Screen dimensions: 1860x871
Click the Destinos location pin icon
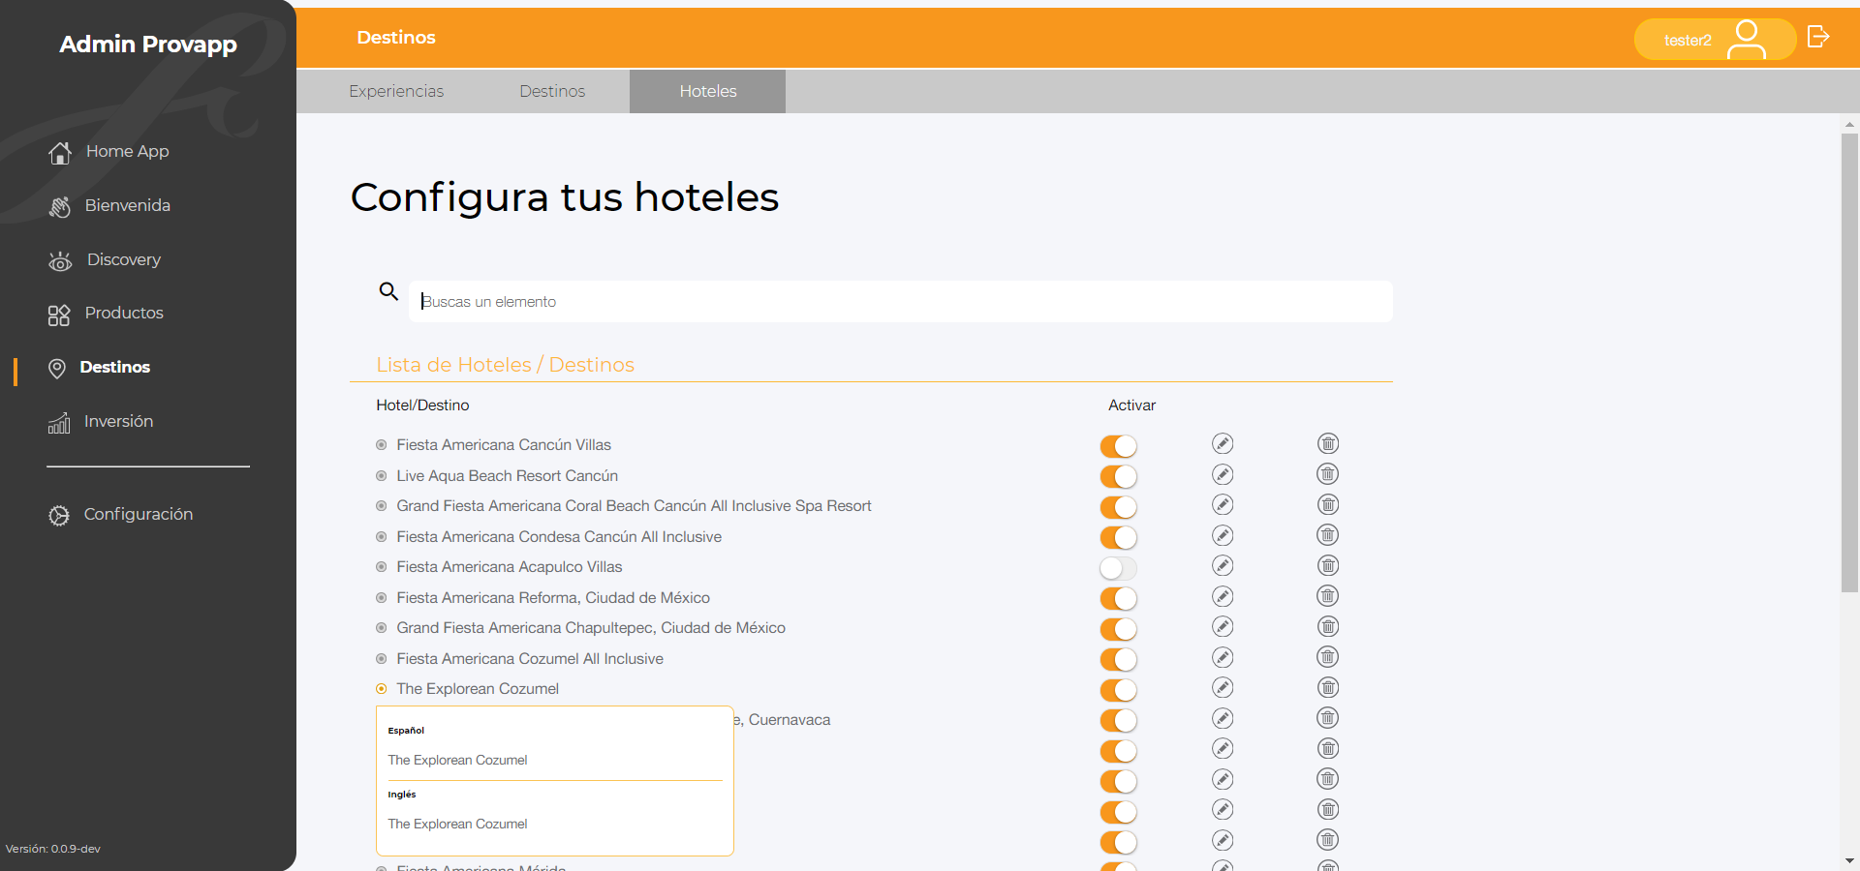[x=57, y=368]
